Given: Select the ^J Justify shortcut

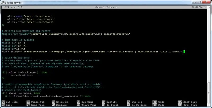Looking at the screenshot, I should tap(109, 102).
